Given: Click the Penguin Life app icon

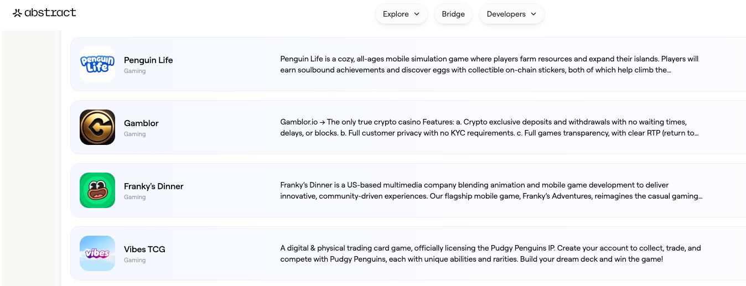Looking at the screenshot, I should click(97, 64).
